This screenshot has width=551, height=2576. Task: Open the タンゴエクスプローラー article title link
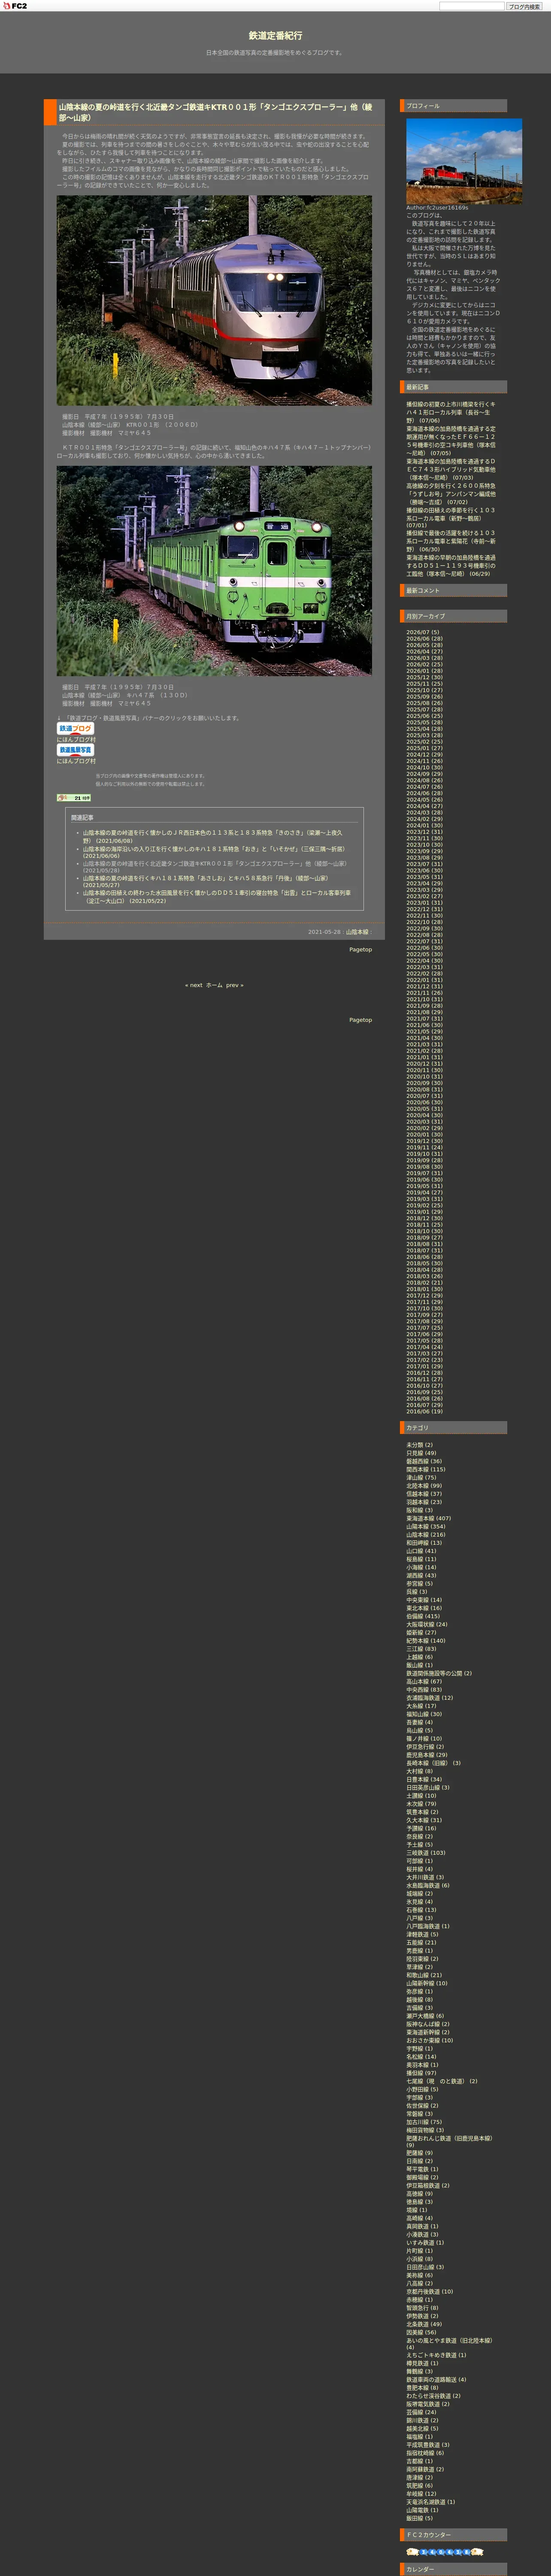pyautogui.click(x=215, y=112)
